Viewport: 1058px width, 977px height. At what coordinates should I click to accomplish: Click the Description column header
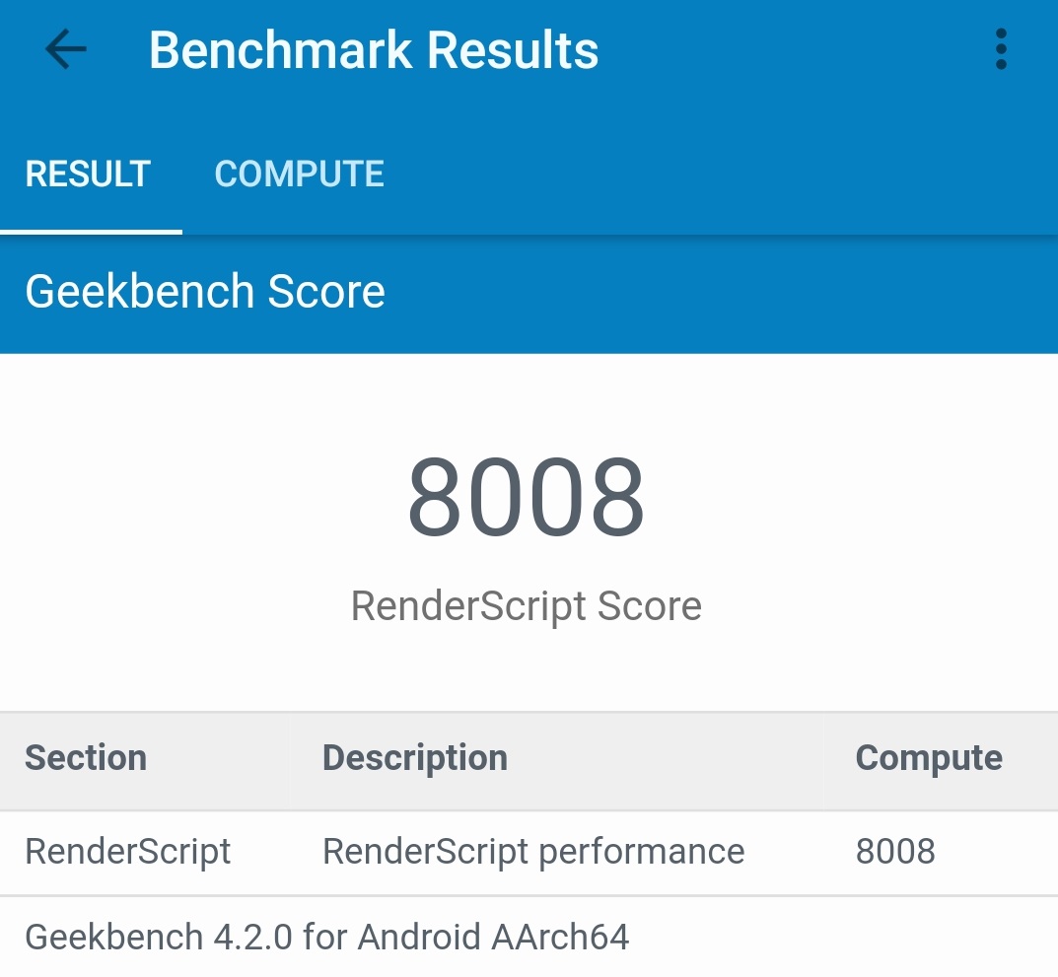[415, 758]
